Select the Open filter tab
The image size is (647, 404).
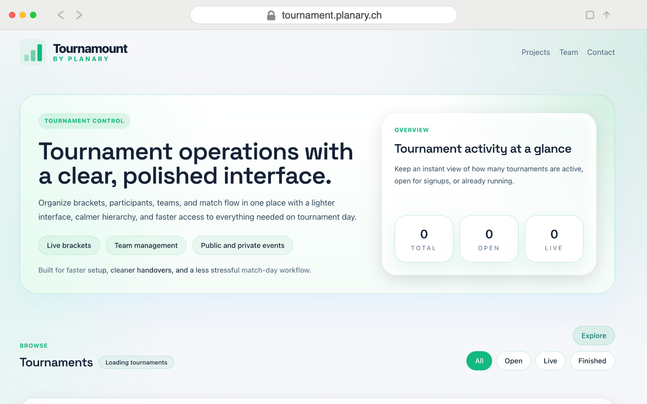tap(514, 361)
